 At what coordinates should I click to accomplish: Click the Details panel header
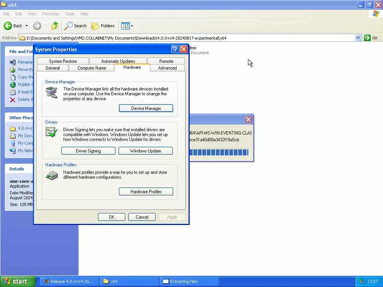tap(19, 169)
